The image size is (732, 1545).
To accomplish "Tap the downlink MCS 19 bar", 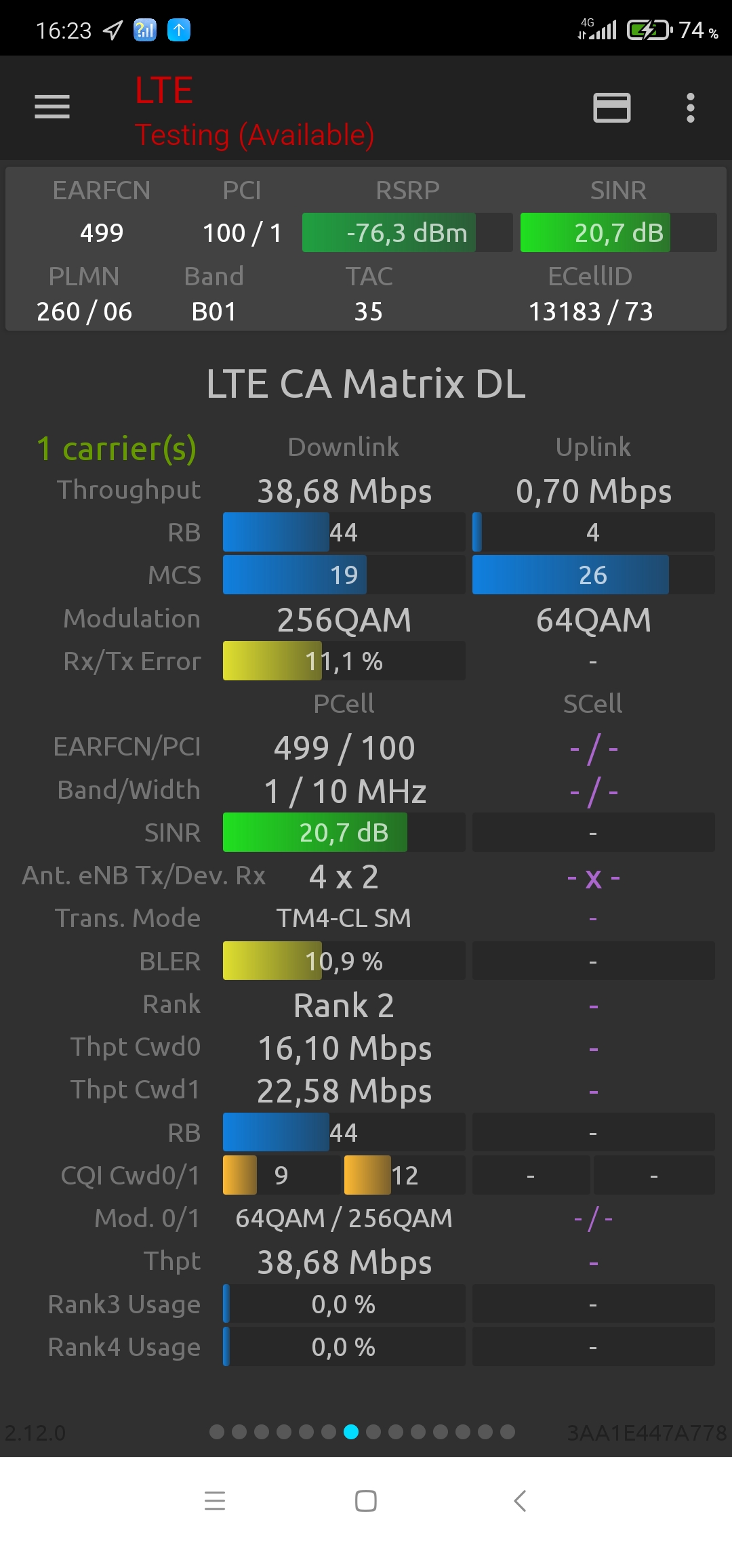I will [344, 575].
